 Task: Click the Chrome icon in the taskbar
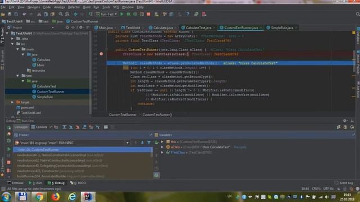click(x=39, y=197)
